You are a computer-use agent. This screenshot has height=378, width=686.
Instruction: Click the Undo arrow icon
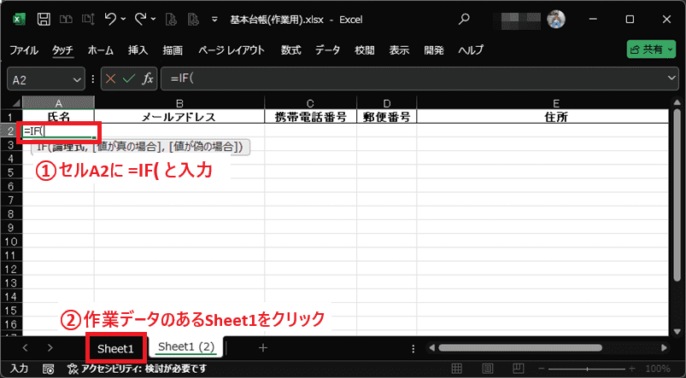coord(110,18)
